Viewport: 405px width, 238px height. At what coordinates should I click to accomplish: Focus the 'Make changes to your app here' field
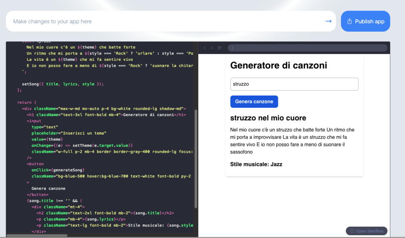[166, 21]
